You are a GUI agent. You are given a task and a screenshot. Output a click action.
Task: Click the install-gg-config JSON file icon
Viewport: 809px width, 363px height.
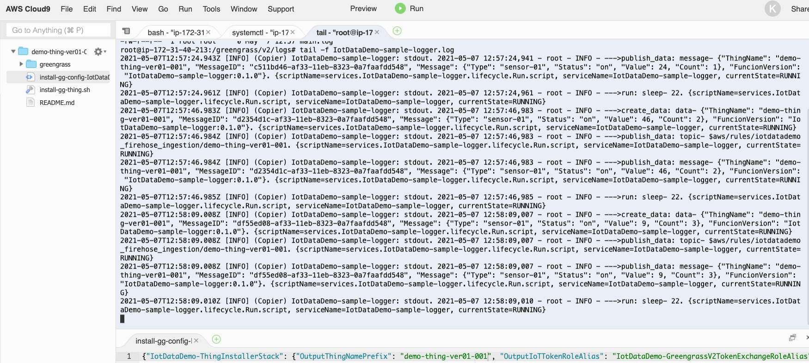click(30, 77)
